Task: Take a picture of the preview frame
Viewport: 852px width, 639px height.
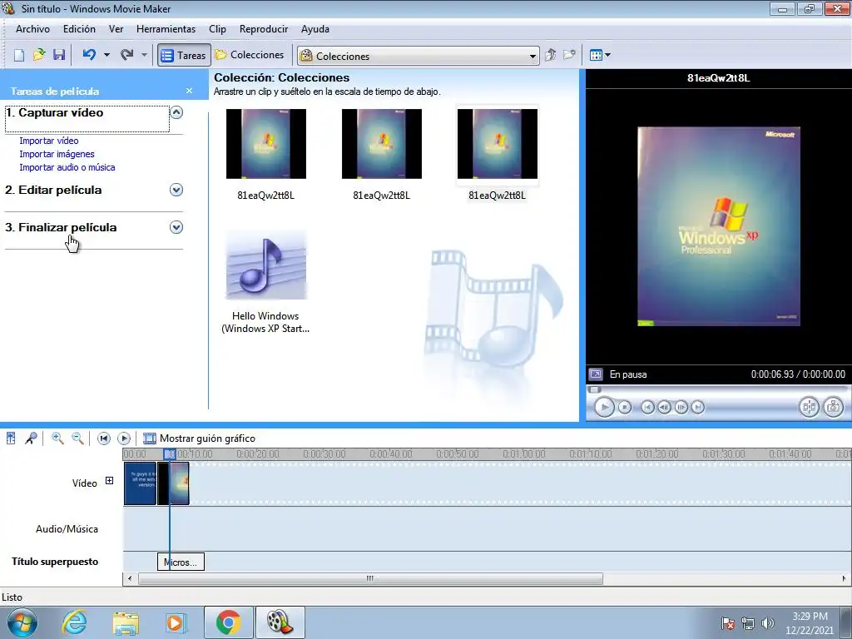Action: point(834,407)
